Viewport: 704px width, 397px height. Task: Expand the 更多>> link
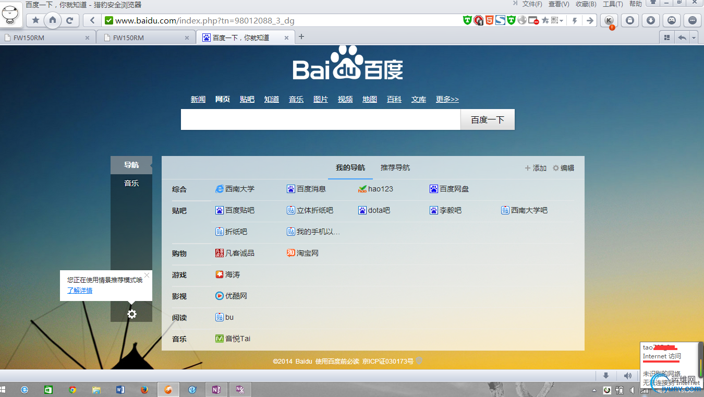[447, 99]
